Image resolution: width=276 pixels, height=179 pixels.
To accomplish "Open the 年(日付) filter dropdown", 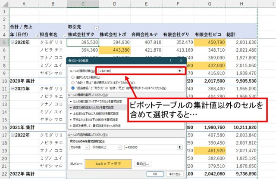I will click(x=37, y=36).
